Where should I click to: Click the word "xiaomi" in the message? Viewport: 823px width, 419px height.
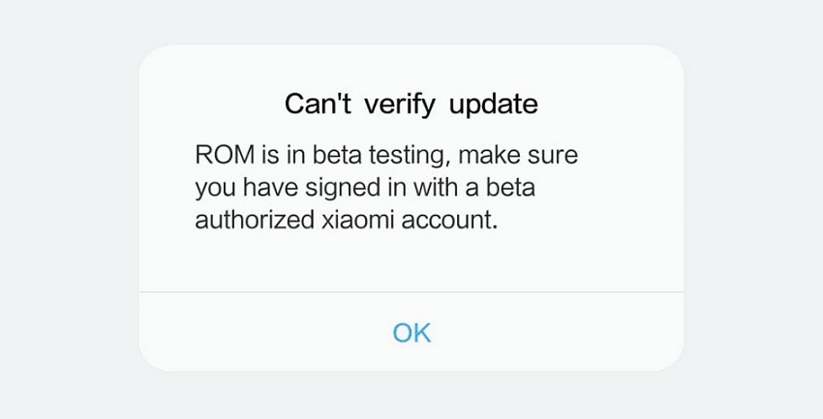click(x=357, y=220)
